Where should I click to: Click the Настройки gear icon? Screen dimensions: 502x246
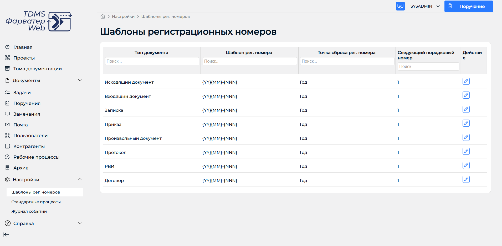pyautogui.click(x=7, y=180)
